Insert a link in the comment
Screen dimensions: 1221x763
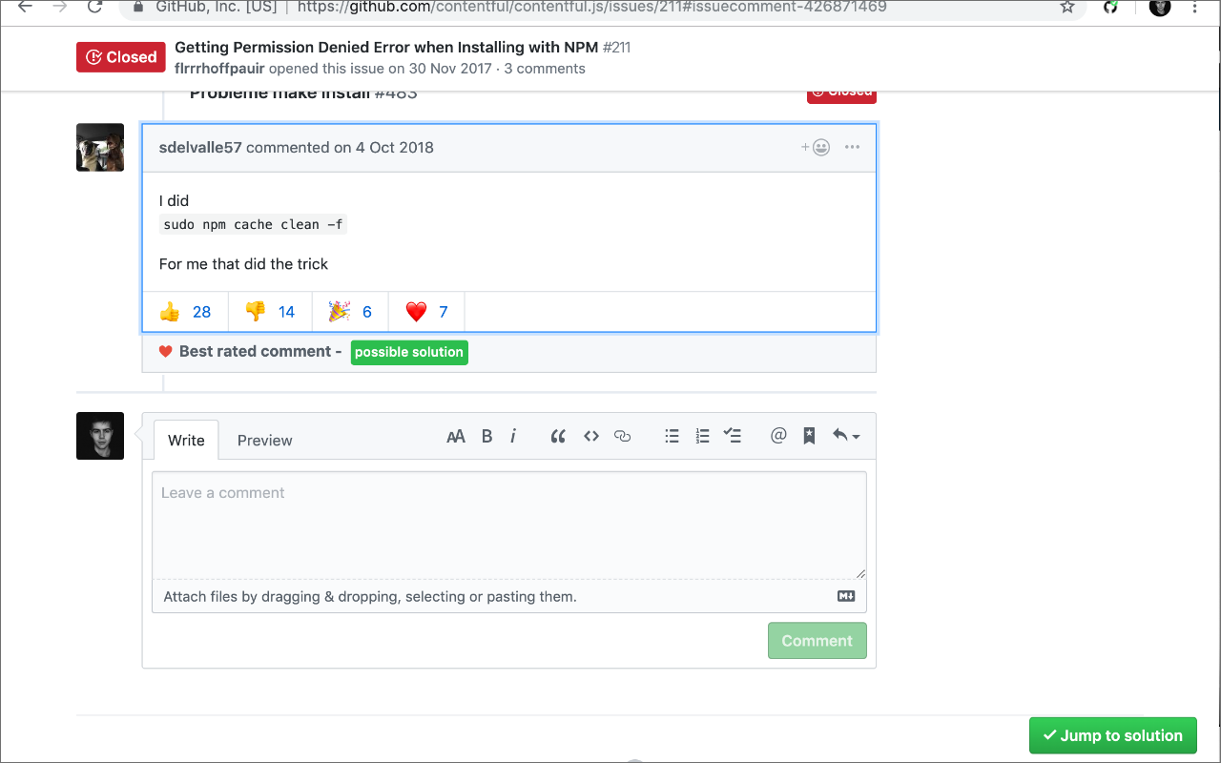pos(623,436)
